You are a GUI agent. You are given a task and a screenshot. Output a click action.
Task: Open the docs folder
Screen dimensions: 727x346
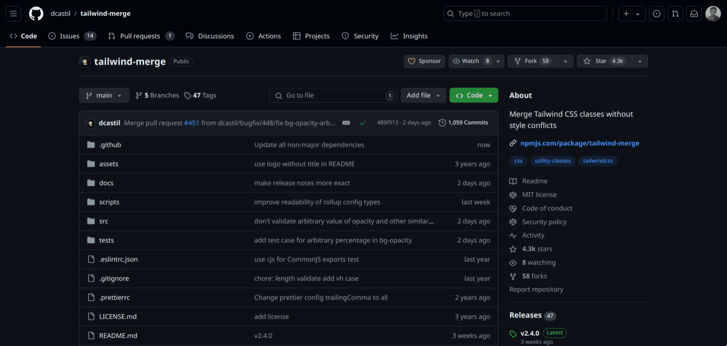coord(106,183)
